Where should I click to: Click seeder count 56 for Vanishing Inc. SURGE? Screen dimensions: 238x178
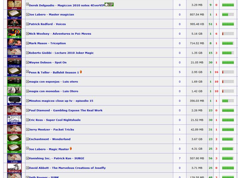211,158
